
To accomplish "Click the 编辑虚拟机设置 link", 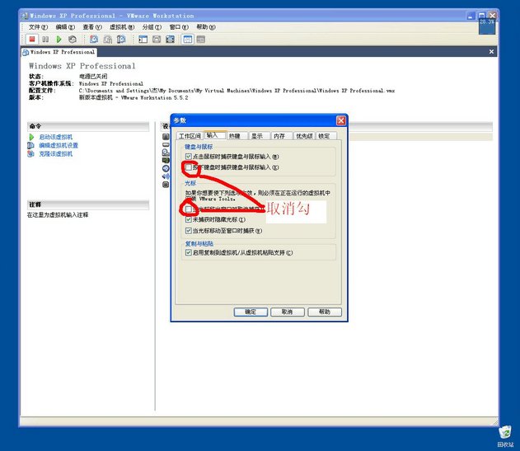I will [59, 145].
